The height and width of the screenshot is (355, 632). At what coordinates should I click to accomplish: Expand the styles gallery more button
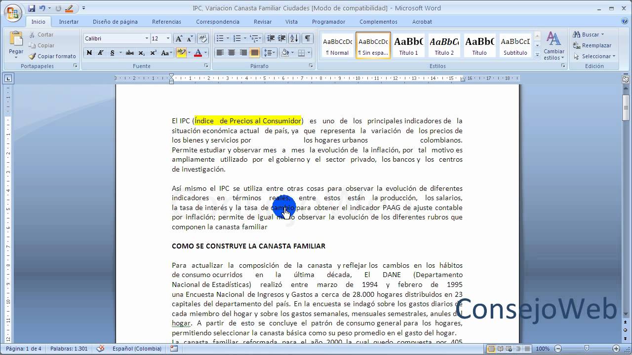pos(537,56)
